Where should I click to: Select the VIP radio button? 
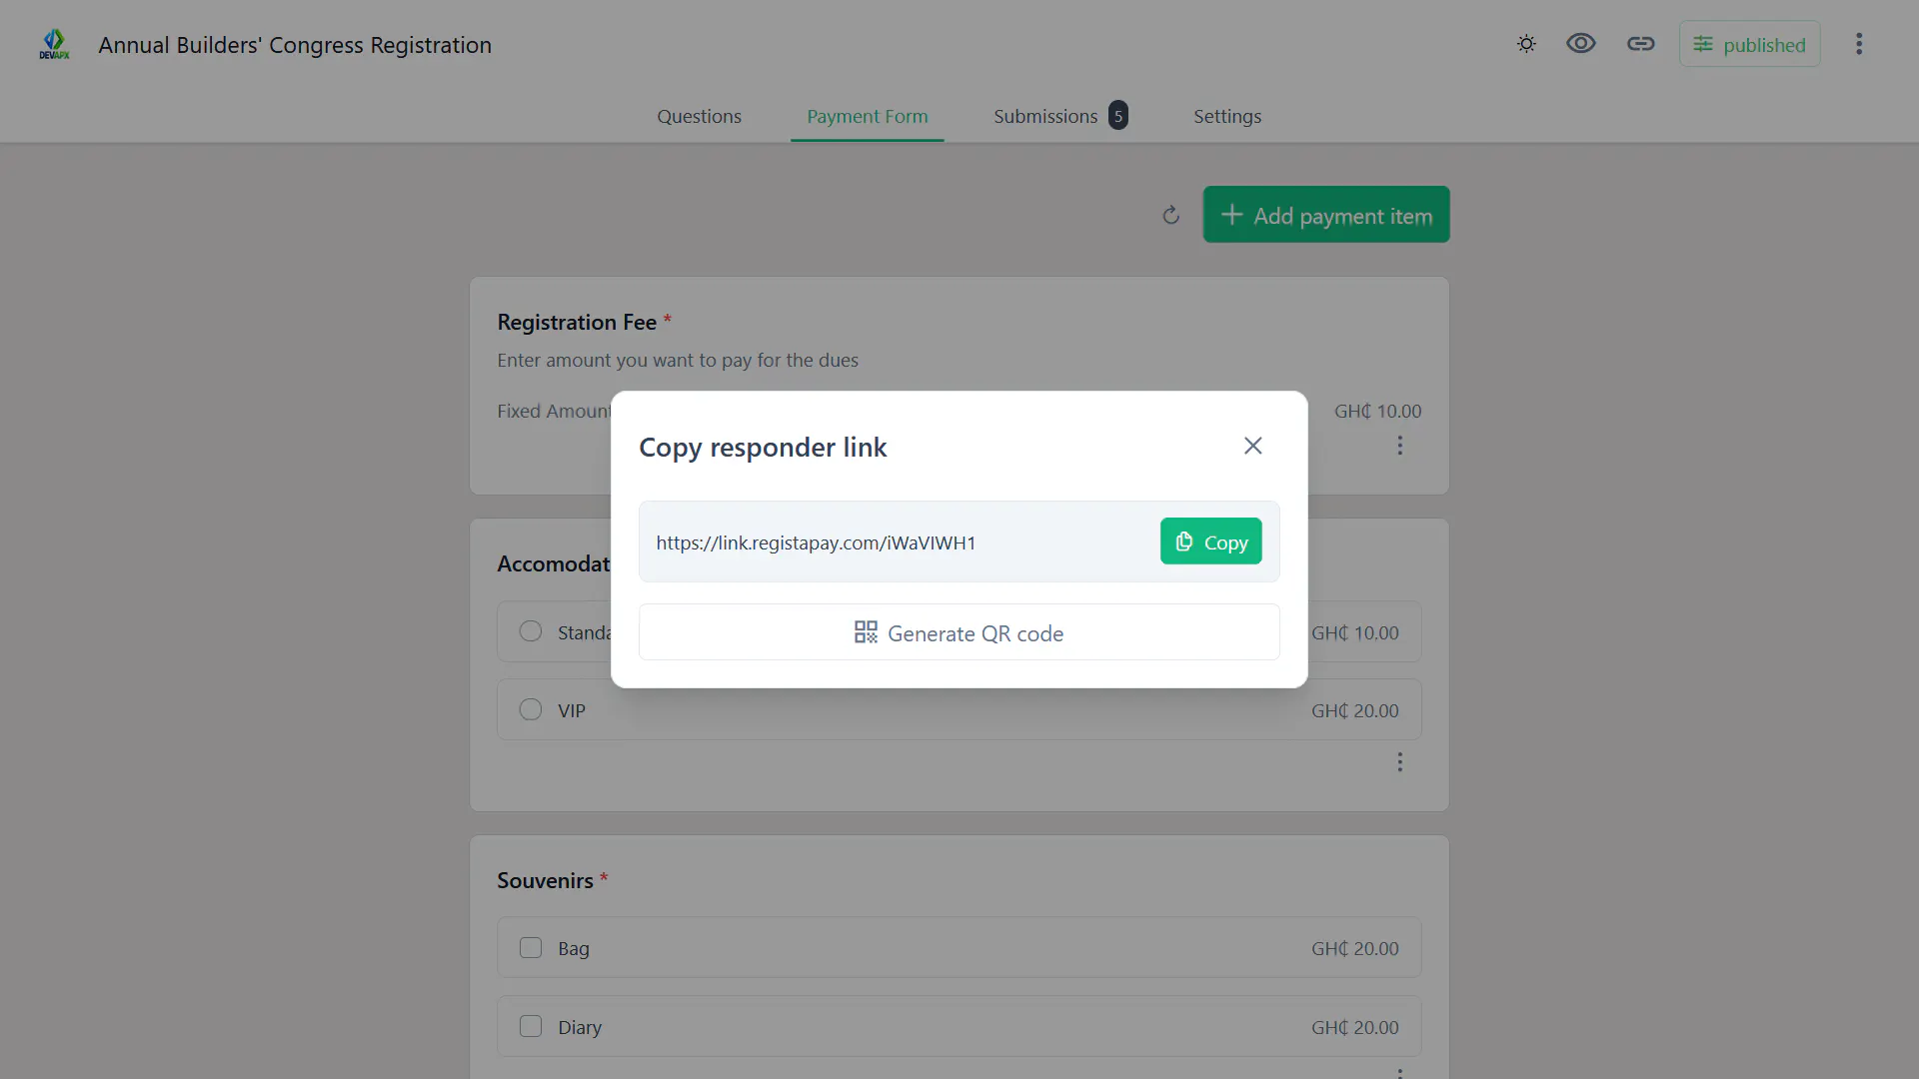click(531, 709)
